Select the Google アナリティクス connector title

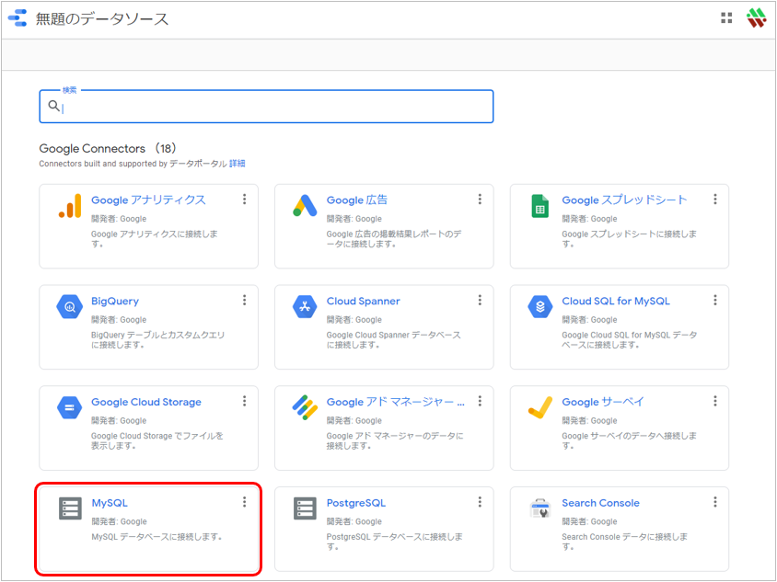coord(148,200)
